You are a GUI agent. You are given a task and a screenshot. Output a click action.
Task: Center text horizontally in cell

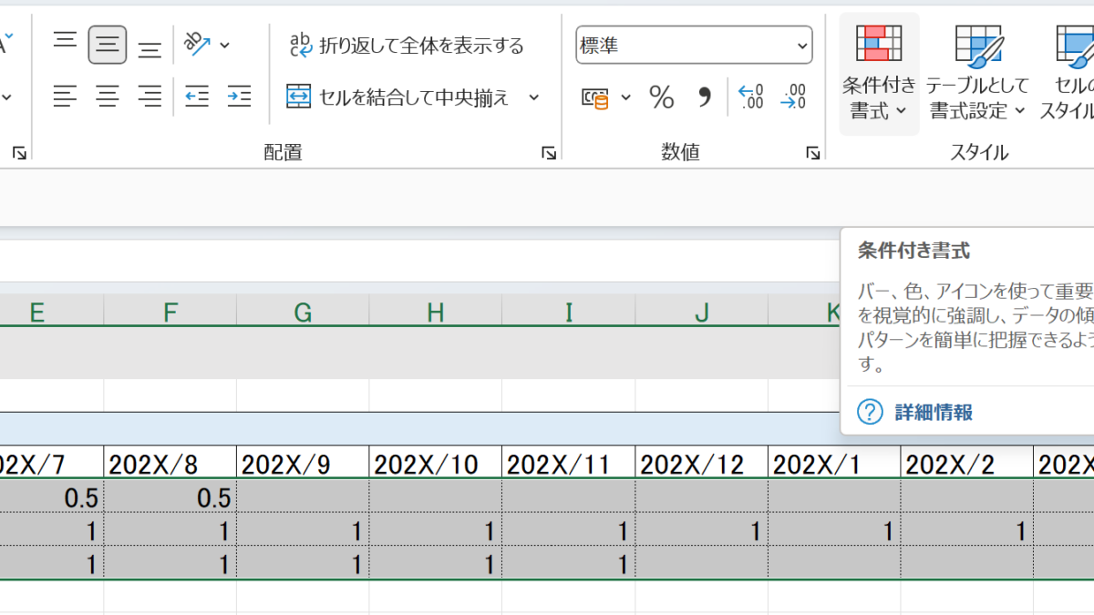[x=108, y=96]
